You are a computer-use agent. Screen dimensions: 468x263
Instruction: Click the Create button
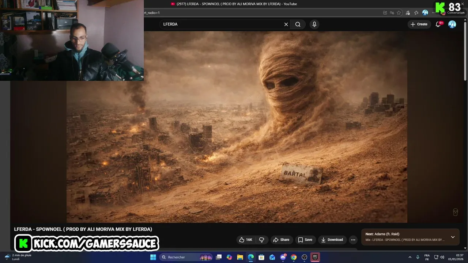[419, 24]
